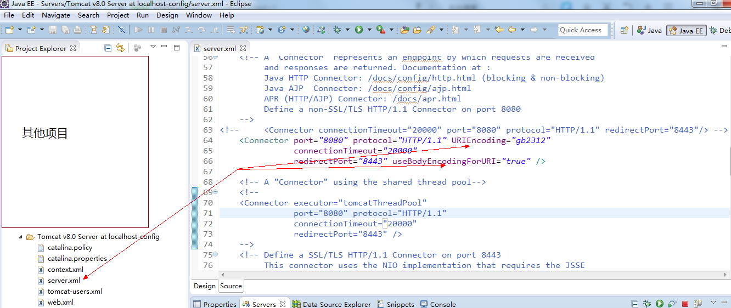731x308 pixels.
Task: Open the Navigate menu
Action: click(56, 15)
